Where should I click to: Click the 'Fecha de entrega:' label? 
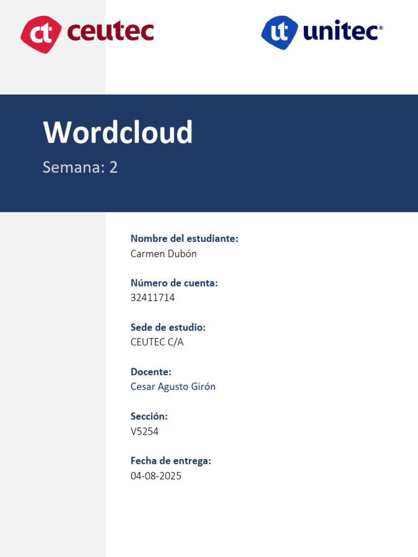170,461
